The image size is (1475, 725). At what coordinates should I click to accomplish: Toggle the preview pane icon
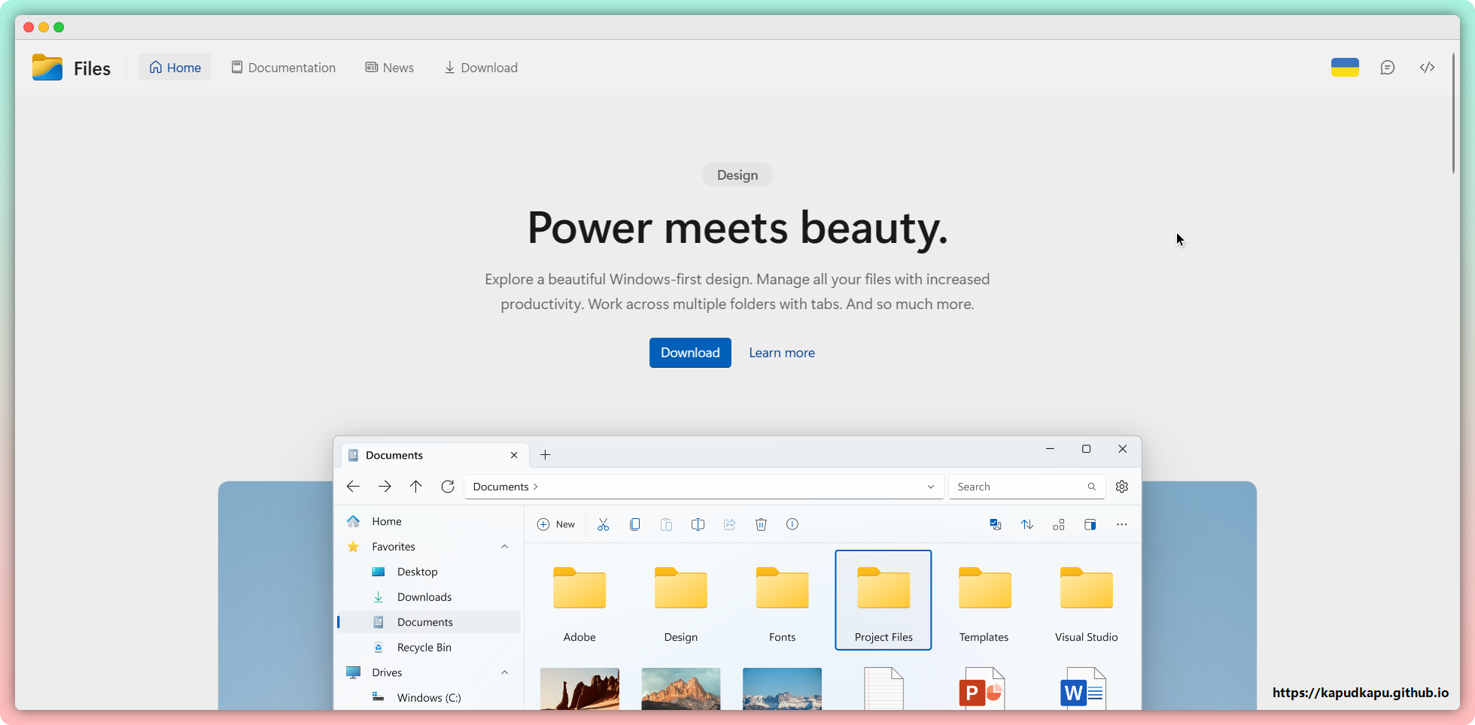(x=1090, y=524)
